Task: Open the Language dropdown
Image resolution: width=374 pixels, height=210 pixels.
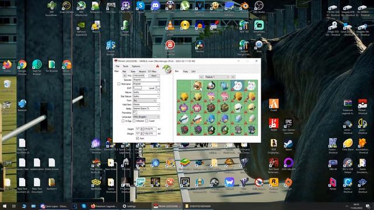Action: (x=146, y=117)
